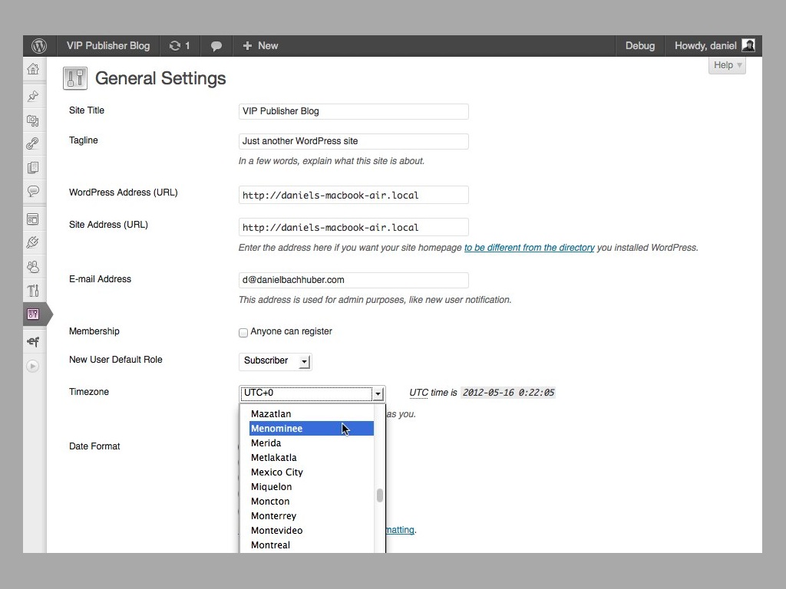
Task: Click UTC time value 2012-05-16 0:22:05
Action: (x=508, y=393)
